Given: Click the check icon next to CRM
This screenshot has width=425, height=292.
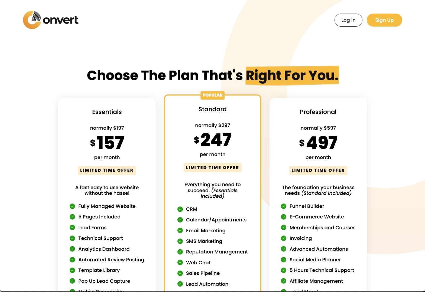Looking at the screenshot, I should point(180,209).
